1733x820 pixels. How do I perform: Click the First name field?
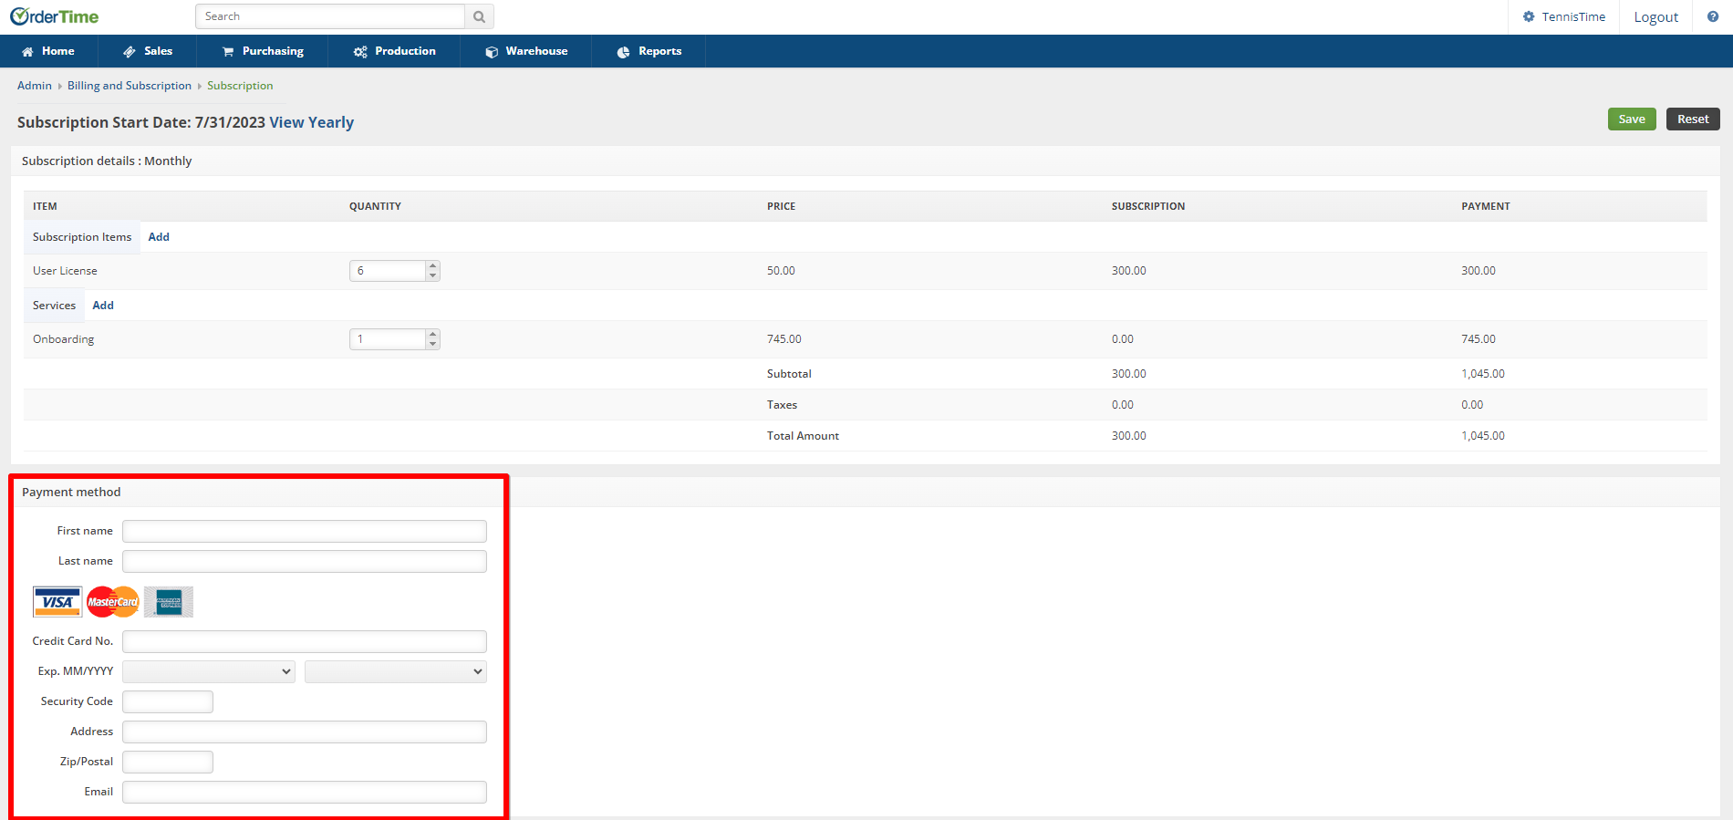(305, 531)
